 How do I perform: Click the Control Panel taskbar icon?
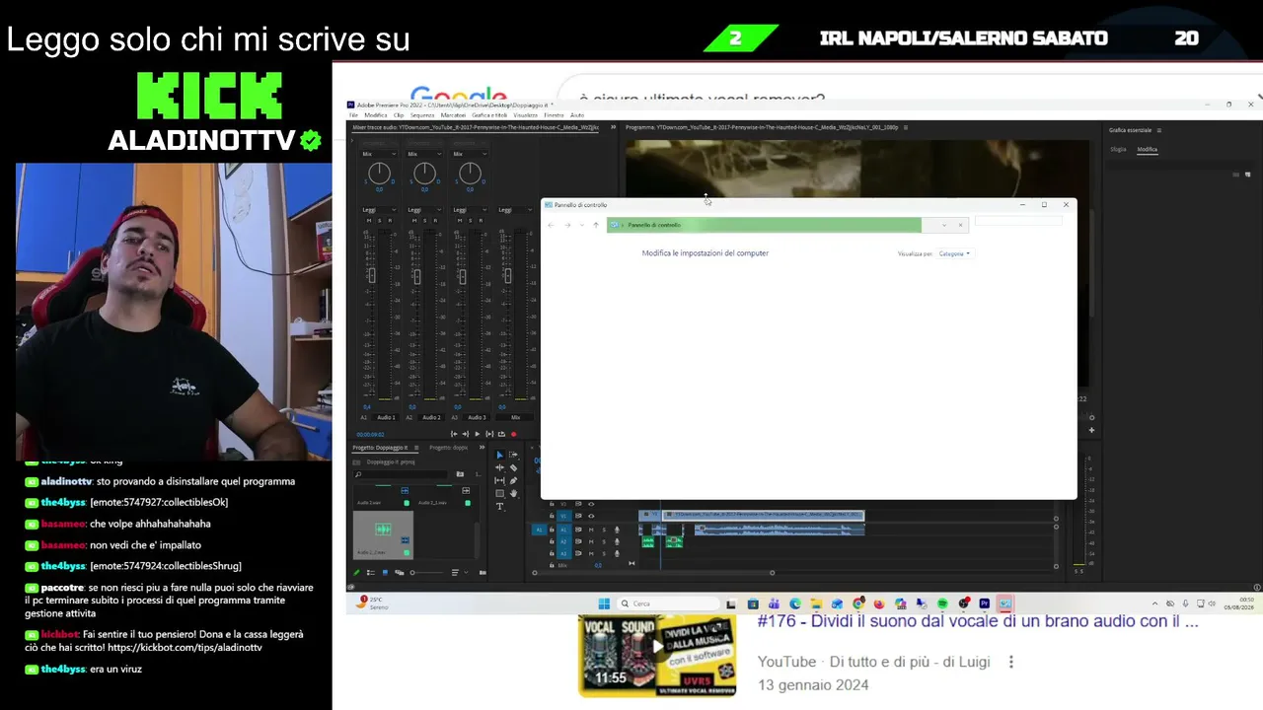(1004, 603)
